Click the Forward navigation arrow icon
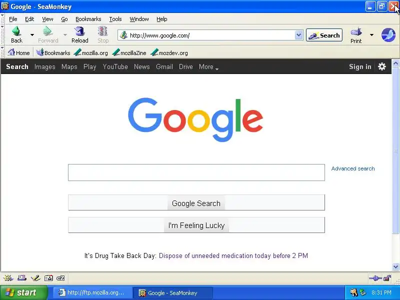This screenshot has height=300, width=400. click(x=47, y=31)
